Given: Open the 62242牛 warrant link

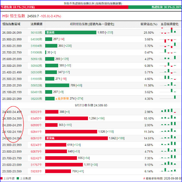Looking at the screenshot, I should point(36,158).
